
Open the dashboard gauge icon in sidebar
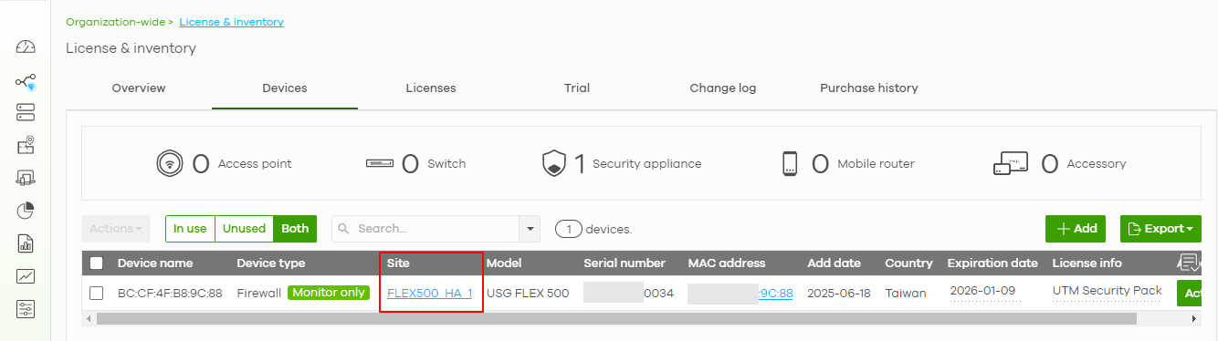tap(26, 47)
